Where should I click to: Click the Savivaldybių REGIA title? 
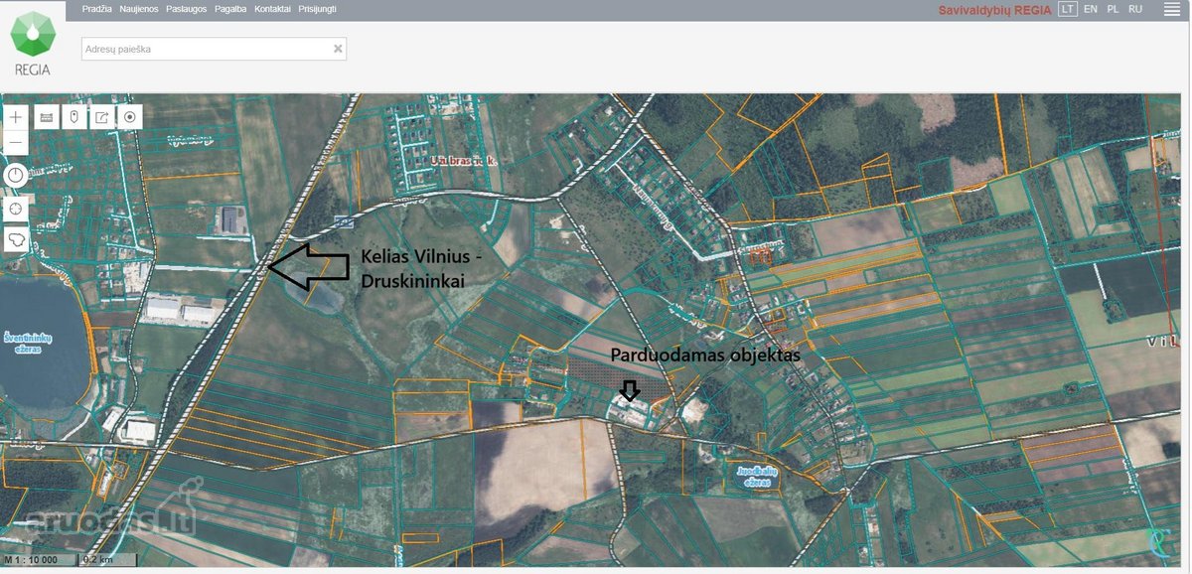point(994,10)
